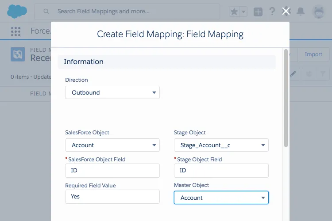This screenshot has width=332, height=221.
Task: Click the "0 items" status text
Action: pos(19,77)
